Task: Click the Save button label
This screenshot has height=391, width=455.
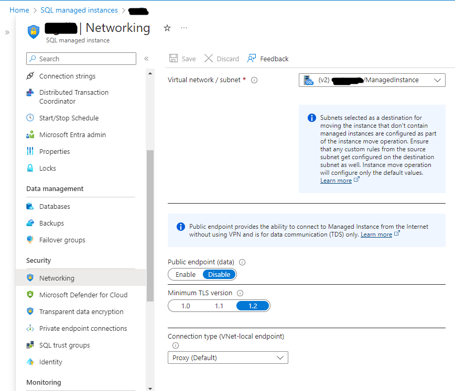Action: (189, 59)
